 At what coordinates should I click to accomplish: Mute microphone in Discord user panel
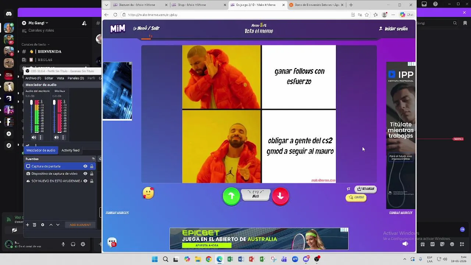tap(63, 244)
